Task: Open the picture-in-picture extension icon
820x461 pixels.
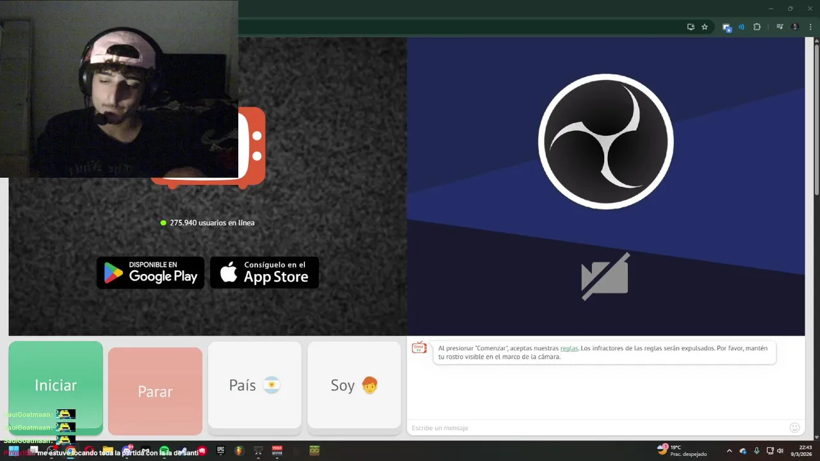Action: pyautogui.click(x=726, y=27)
